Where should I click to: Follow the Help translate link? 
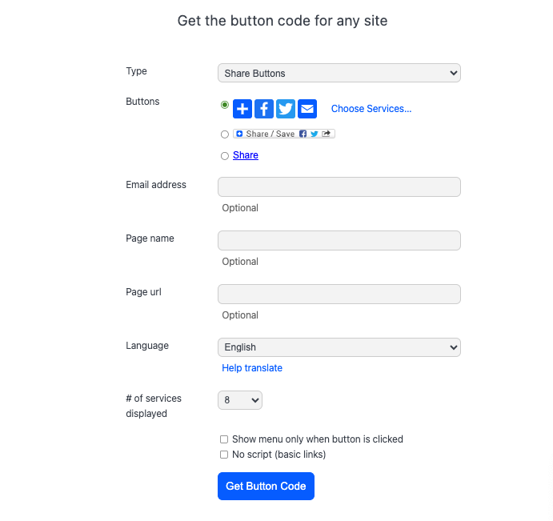click(x=252, y=368)
